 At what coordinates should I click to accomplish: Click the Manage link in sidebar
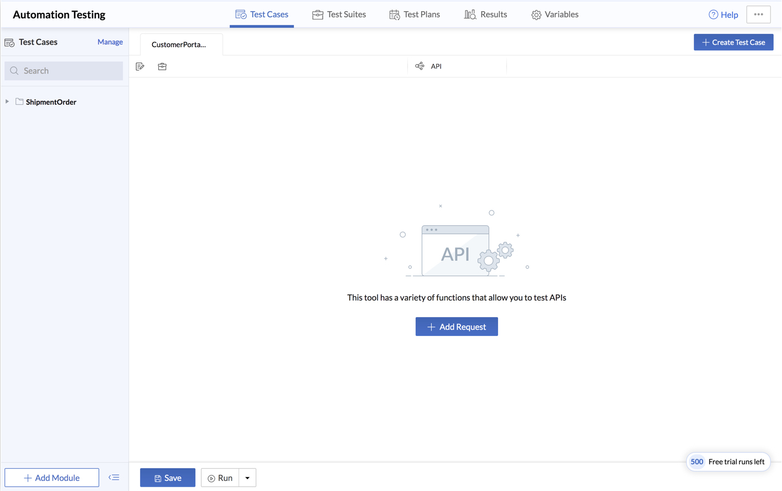110,42
